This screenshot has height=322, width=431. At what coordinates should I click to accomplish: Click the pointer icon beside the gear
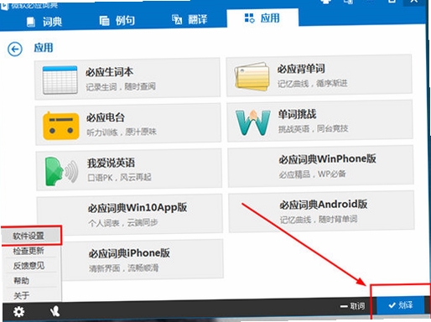tap(55, 311)
